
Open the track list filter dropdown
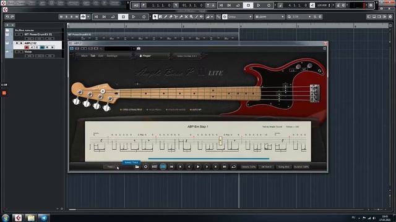12,25
